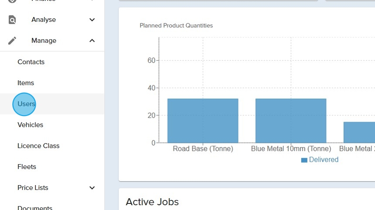Toggle the Delivered series legend label
The width and height of the screenshot is (375, 210).
[x=324, y=160]
